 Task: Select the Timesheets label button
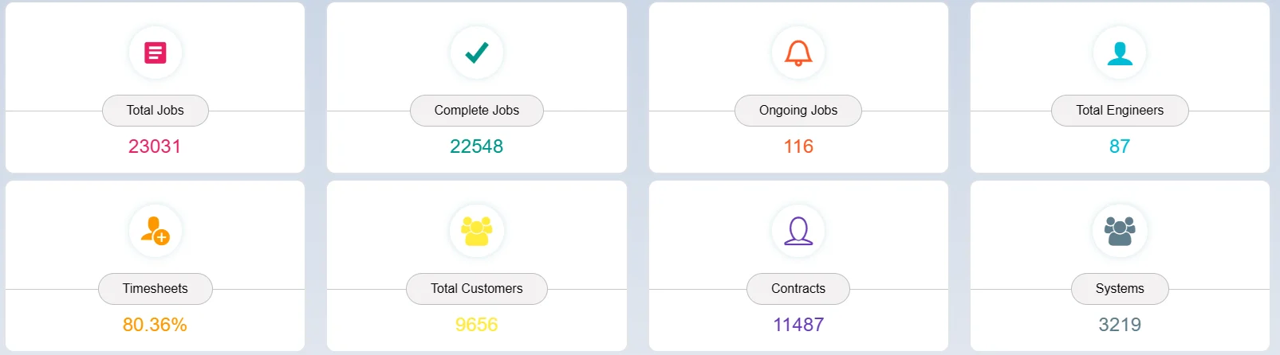point(156,289)
